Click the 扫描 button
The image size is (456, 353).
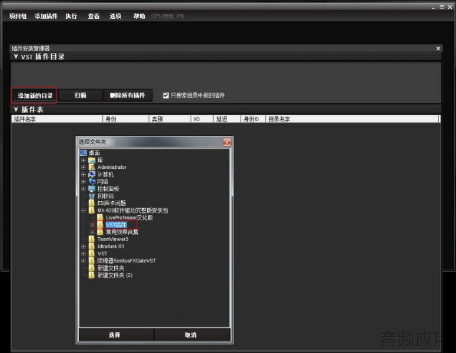point(80,95)
